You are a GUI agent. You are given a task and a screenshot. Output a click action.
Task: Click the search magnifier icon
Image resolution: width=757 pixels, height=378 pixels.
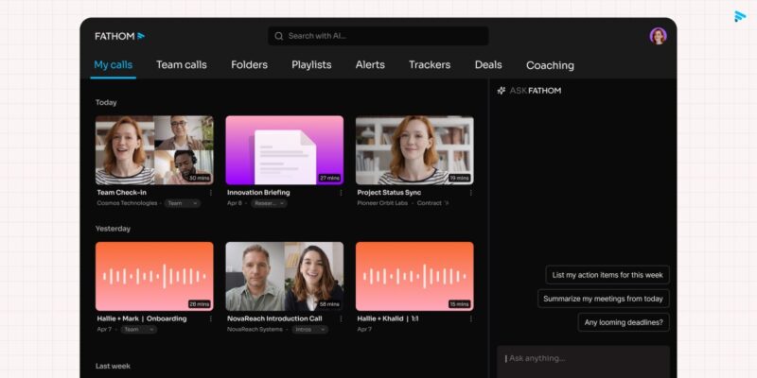click(278, 36)
